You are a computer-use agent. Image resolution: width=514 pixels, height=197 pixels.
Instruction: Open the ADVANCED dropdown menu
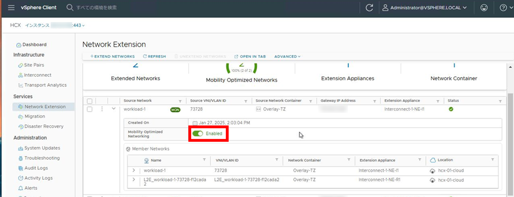click(287, 56)
